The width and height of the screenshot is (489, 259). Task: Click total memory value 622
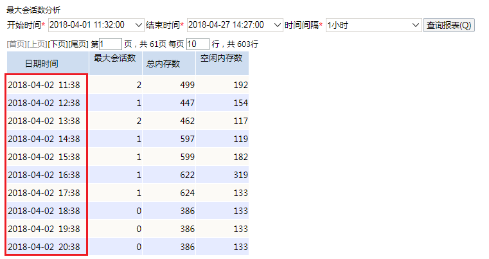[x=187, y=175]
